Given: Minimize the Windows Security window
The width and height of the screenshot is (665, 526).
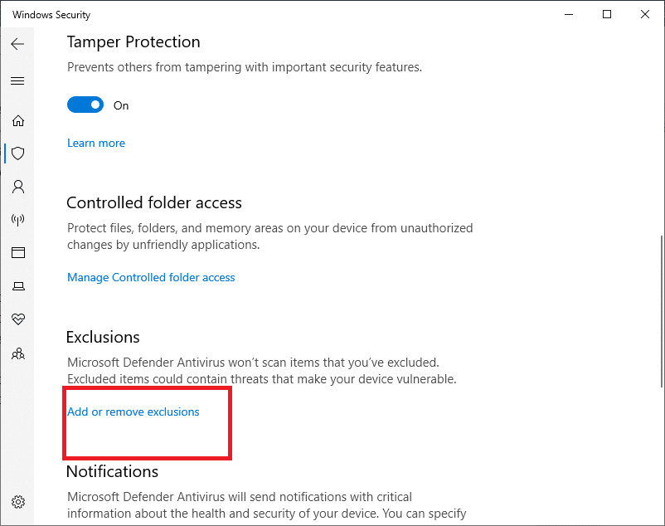Looking at the screenshot, I should point(569,15).
